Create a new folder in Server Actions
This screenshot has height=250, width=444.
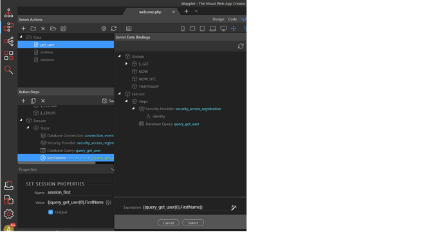click(33, 28)
